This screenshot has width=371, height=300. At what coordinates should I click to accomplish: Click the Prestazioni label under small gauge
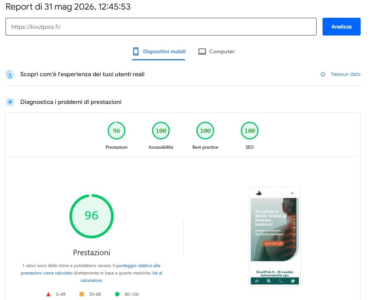(117, 147)
